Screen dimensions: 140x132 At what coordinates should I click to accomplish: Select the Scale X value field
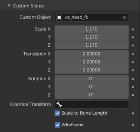pos(92,29)
